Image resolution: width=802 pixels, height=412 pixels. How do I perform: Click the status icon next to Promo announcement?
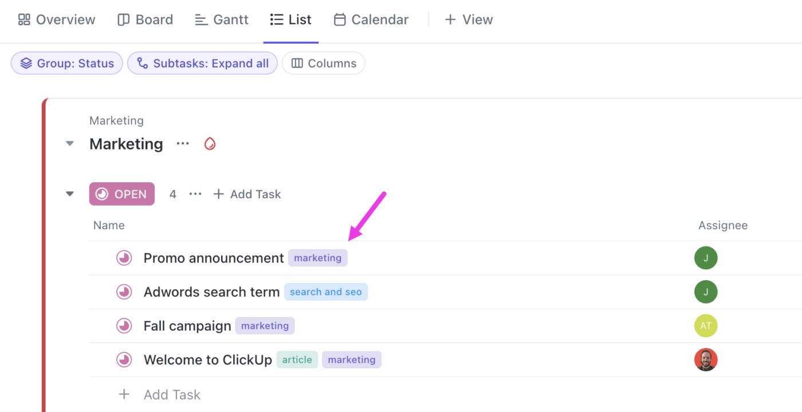124,258
